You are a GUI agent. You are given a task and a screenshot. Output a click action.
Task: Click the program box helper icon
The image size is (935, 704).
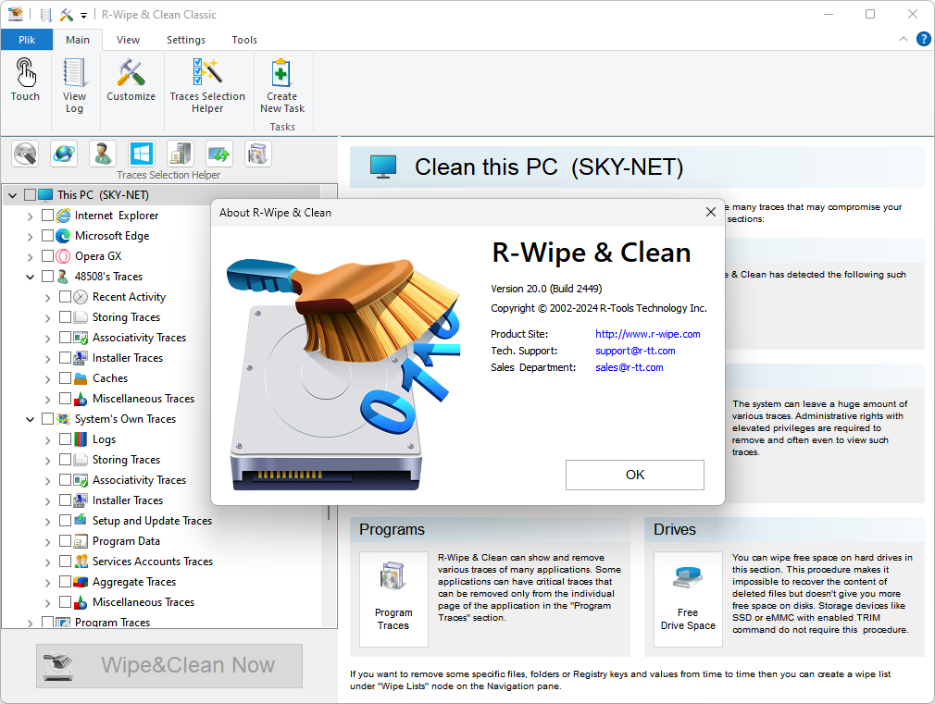click(257, 154)
